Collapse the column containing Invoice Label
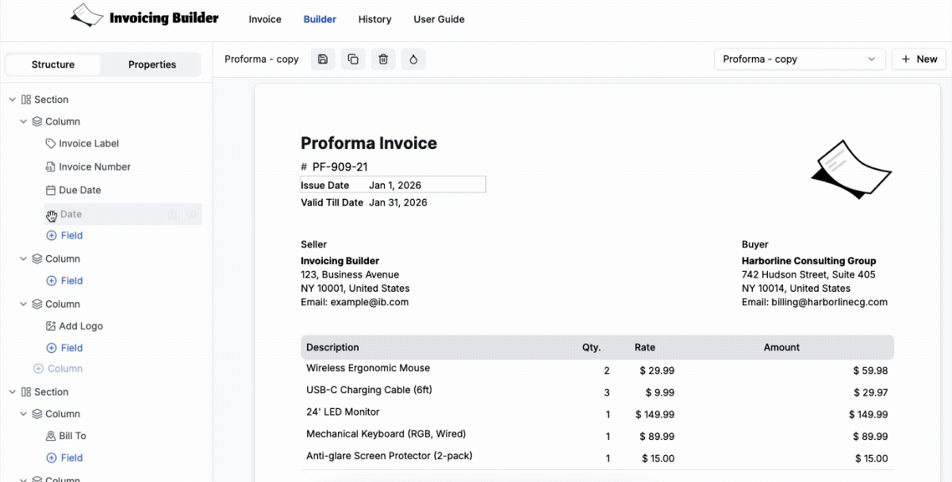The width and height of the screenshot is (952, 482). coord(24,122)
